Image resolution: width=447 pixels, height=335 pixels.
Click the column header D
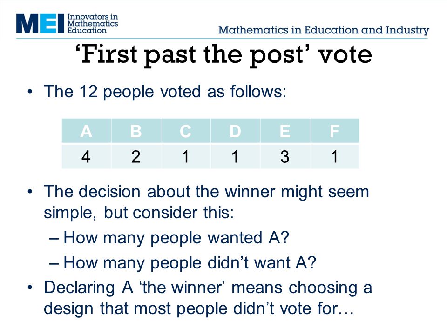tap(235, 131)
